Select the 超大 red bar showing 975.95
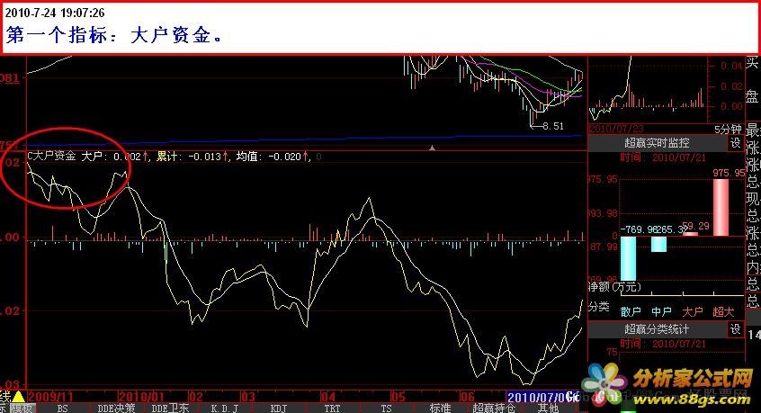This screenshot has width=761, height=413. coord(721,208)
